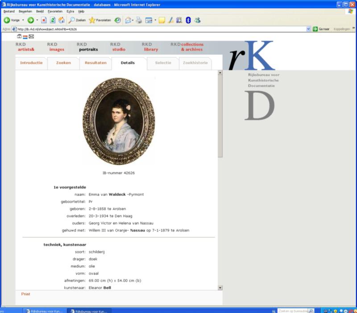Click the Print link below the details

[25, 294]
